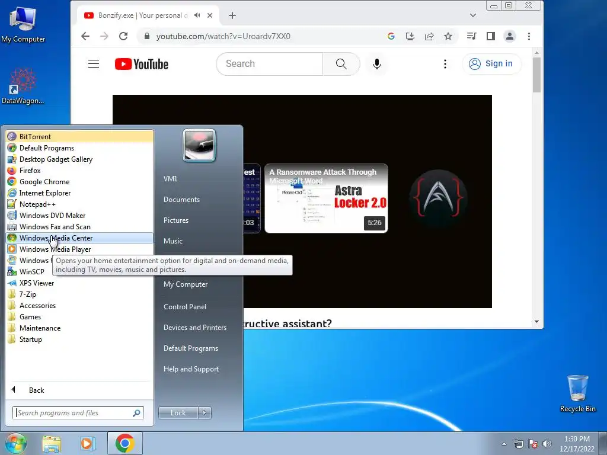Expand the Games folder
Screen dimensions: 607x455
coord(79,317)
